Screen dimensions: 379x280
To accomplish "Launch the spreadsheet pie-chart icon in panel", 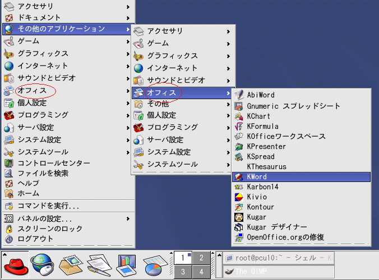I will [155, 265].
